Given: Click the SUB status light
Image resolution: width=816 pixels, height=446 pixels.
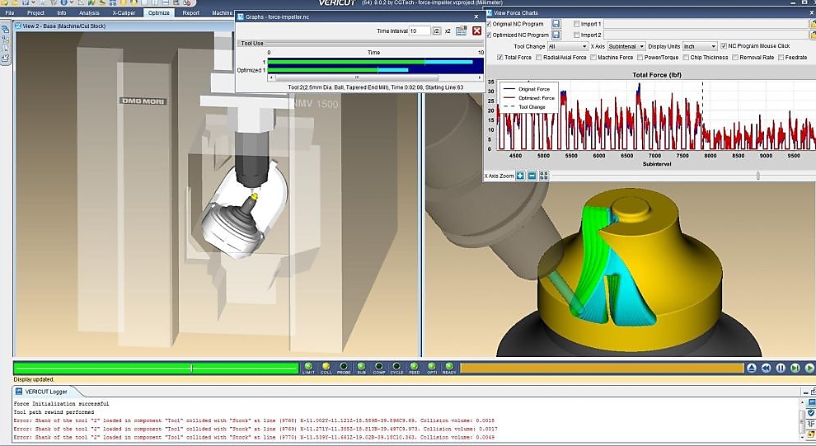Looking at the screenshot, I should pyautogui.click(x=361, y=368).
